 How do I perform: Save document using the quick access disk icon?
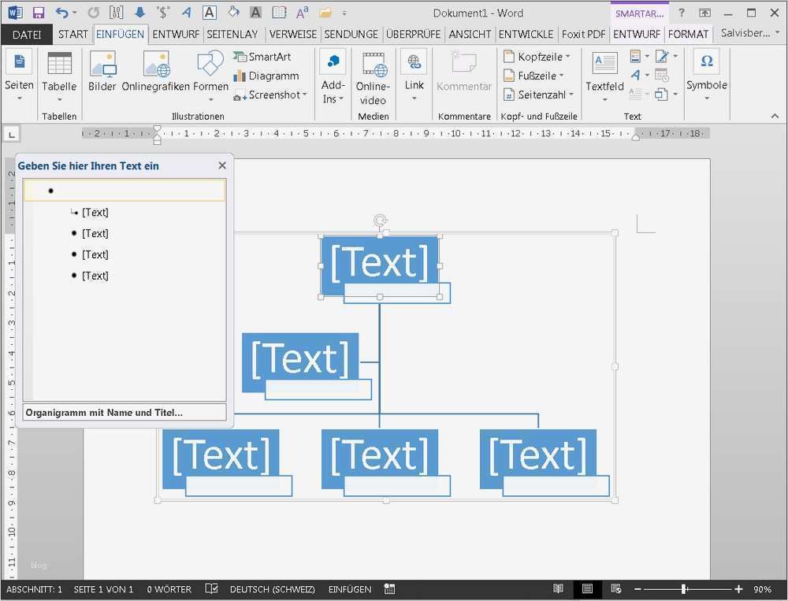[38, 13]
